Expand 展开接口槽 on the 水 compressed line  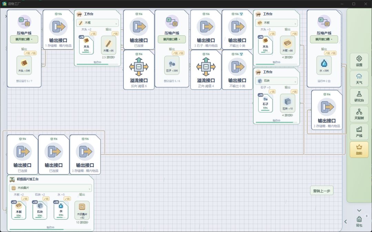tap(324, 39)
